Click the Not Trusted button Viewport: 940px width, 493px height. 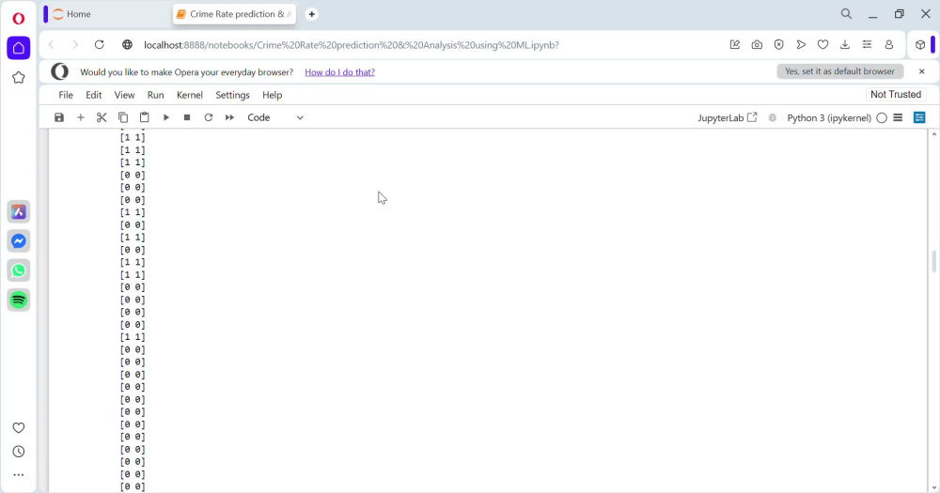click(896, 94)
